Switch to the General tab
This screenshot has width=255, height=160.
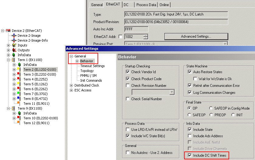[x=97, y=5]
